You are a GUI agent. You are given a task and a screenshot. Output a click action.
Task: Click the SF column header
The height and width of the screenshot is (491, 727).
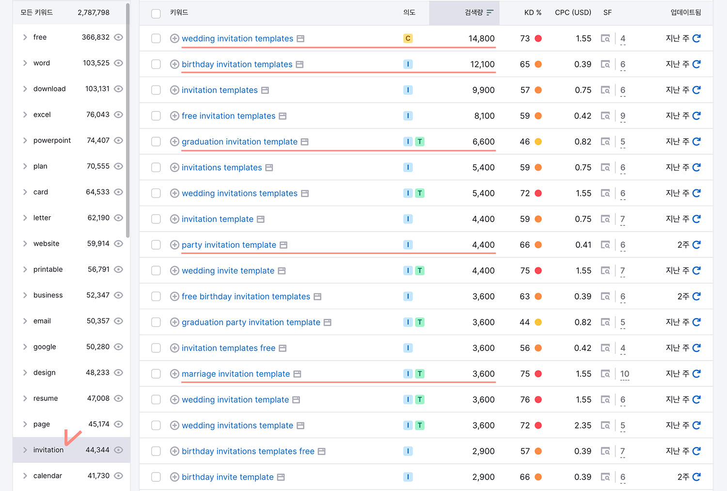607,13
